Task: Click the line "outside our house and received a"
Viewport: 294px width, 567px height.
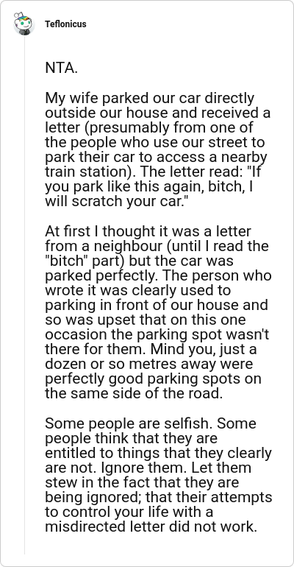Action: (x=157, y=113)
